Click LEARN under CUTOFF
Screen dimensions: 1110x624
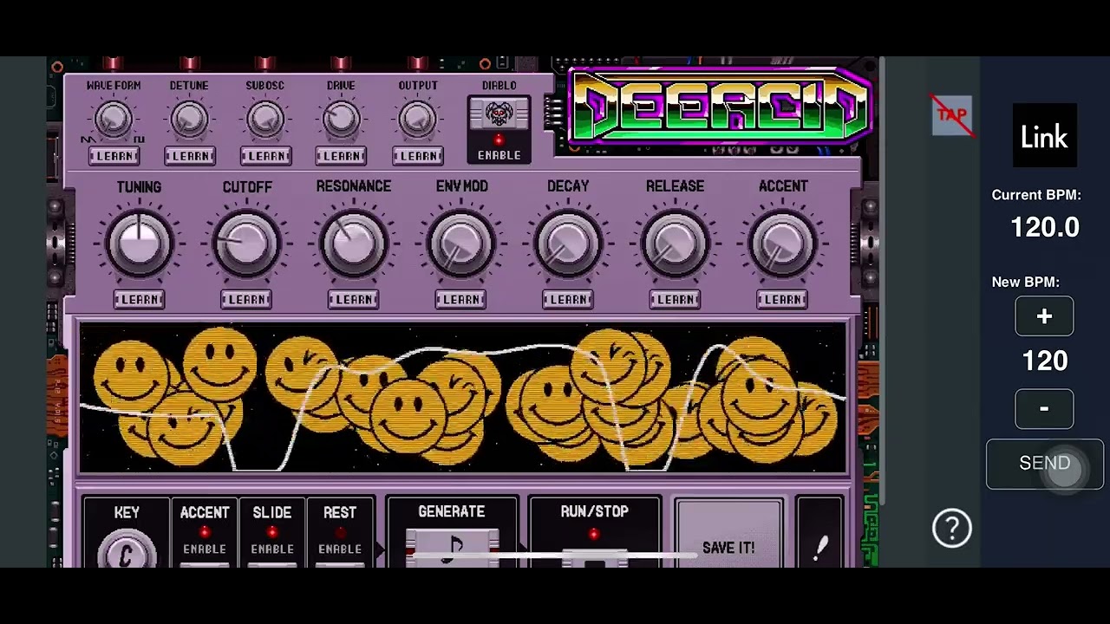246,299
